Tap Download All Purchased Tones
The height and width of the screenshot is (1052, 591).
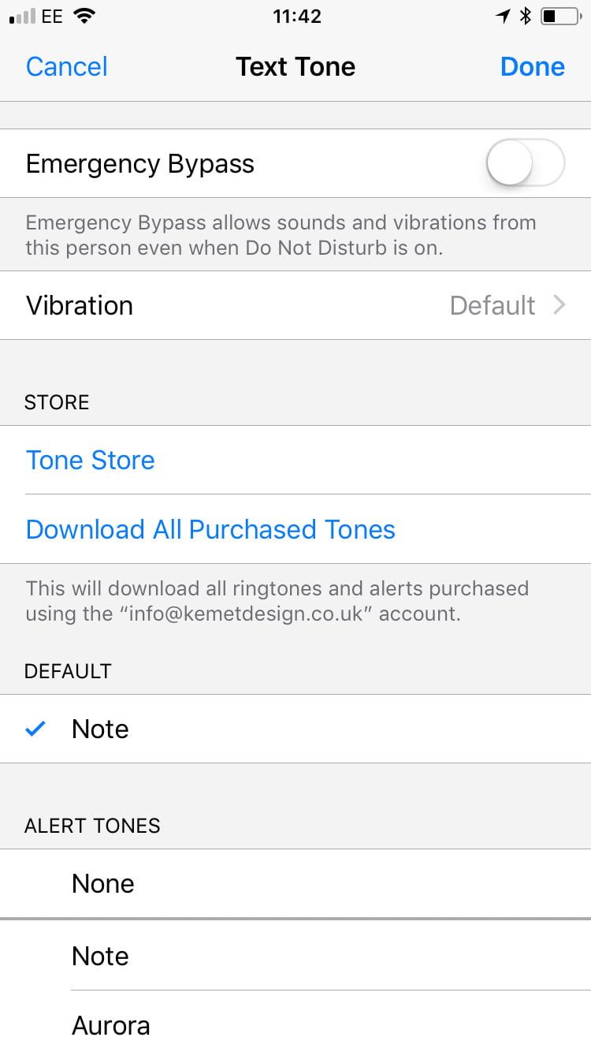(x=210, y=529)
